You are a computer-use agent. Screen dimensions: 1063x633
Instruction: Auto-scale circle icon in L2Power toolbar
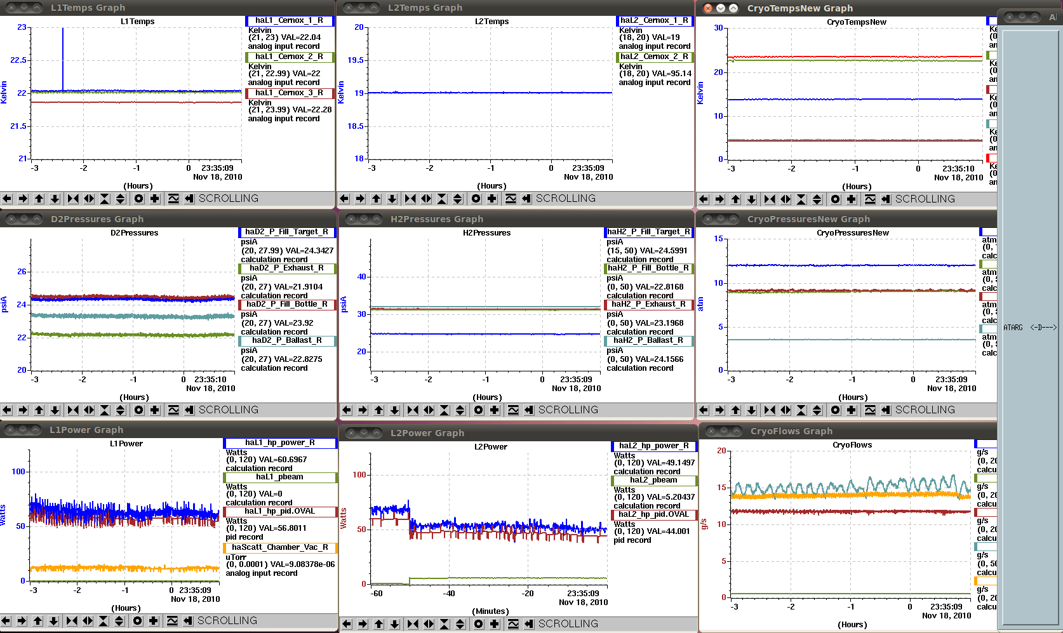click(478, 624)
